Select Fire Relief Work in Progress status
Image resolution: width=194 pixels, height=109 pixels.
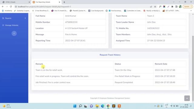tap(127, 76)
